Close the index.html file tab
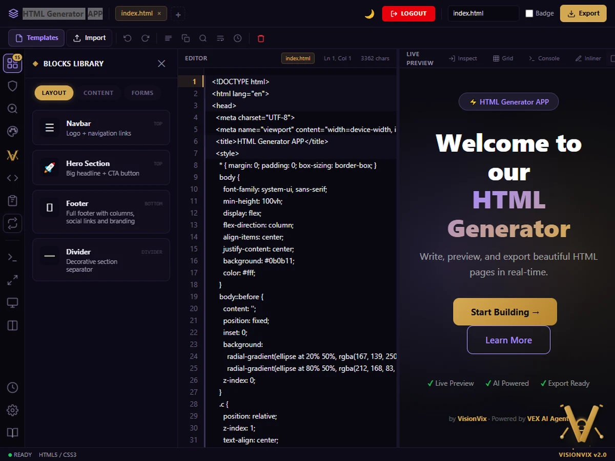Screen dimensions: 615x461 [x=159, y=14]
